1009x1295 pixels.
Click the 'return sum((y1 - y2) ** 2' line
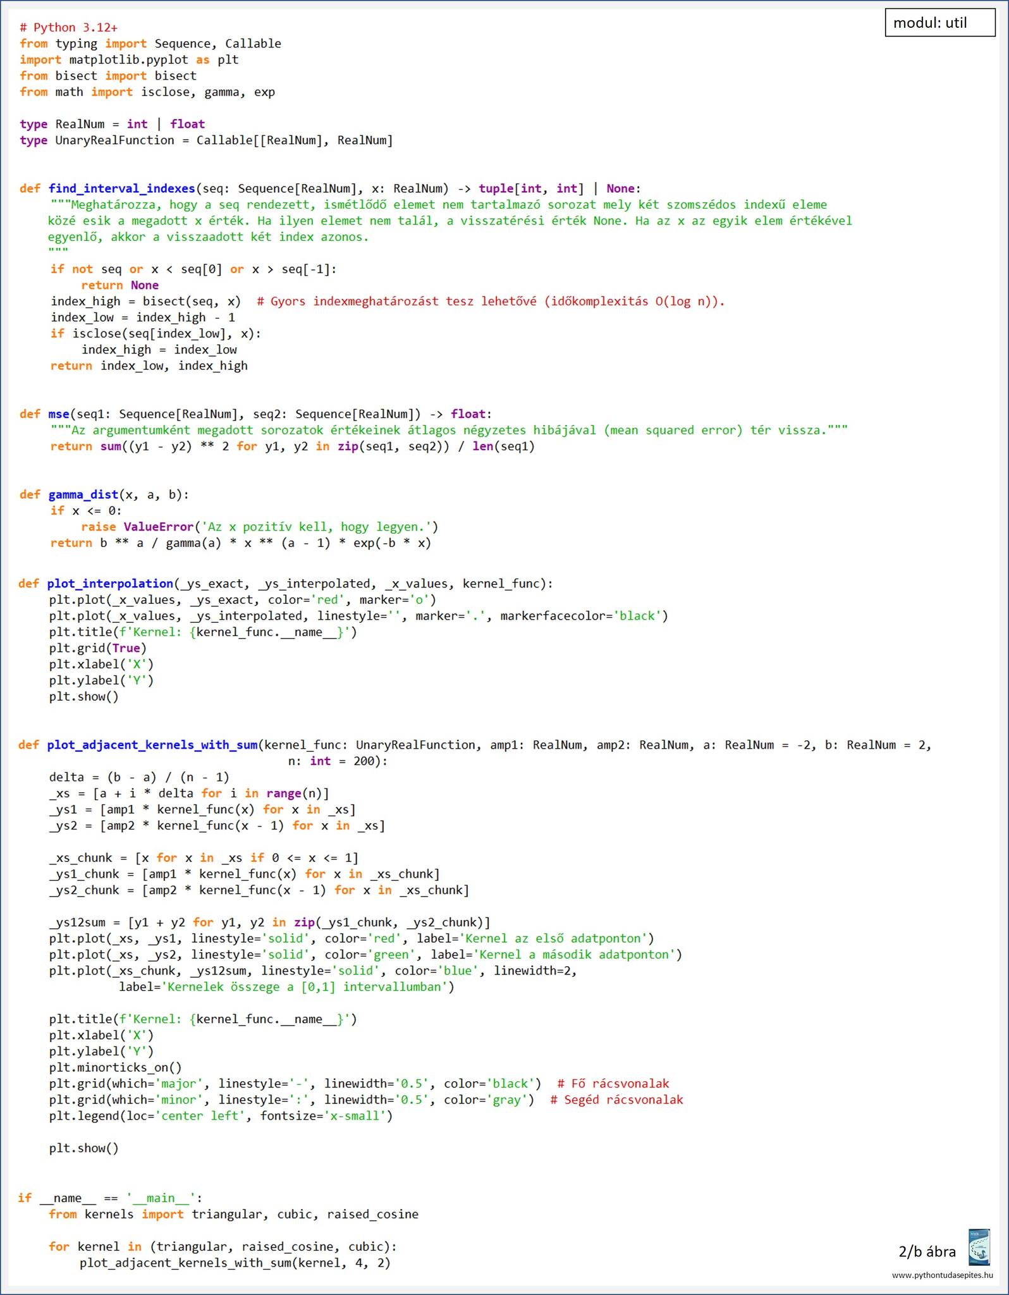click(293, 446)
